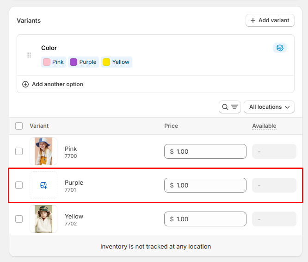Screen dimensions: 308x262
Task: Focus the Pink variant price field
Action: coord(205,151)
